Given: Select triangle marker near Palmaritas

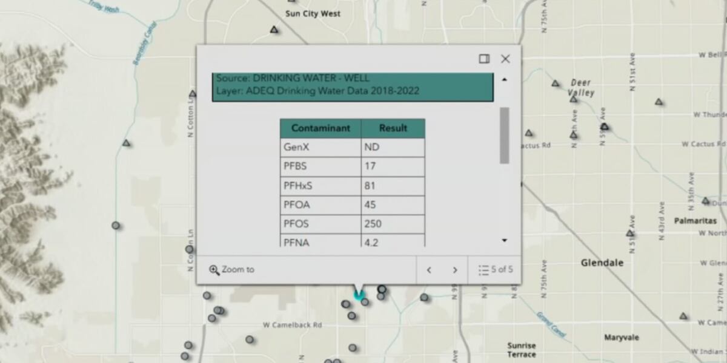Looking at the screenshot, I should [x=706, y=200].
